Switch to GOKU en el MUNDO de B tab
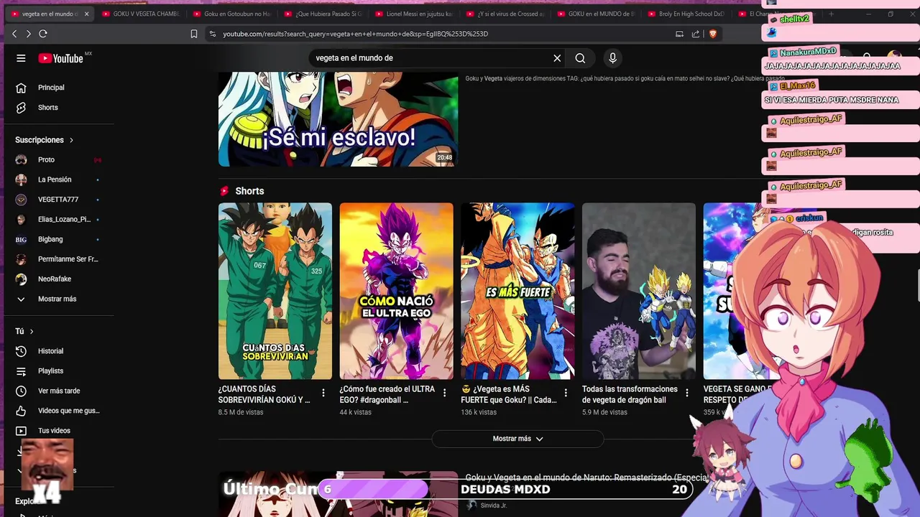The height and width of the screenshot is (517, 920). click(x=595, y=14)
